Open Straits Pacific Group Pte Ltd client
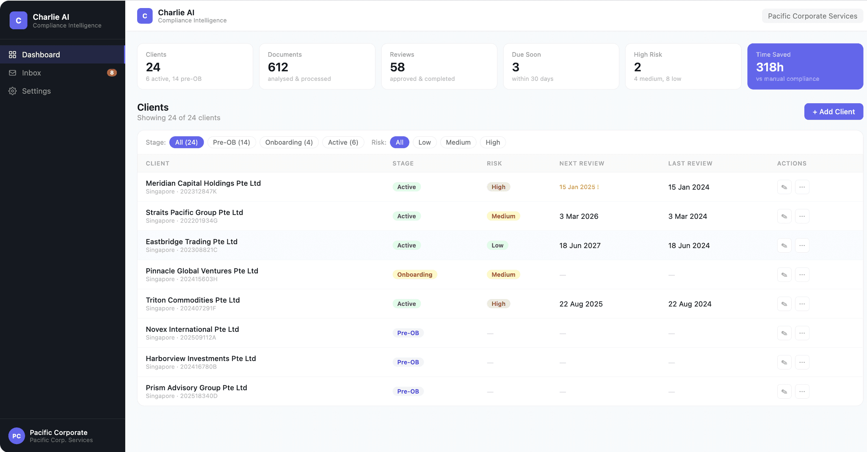This screenshot has height=452, width=867. click(194, 212)
